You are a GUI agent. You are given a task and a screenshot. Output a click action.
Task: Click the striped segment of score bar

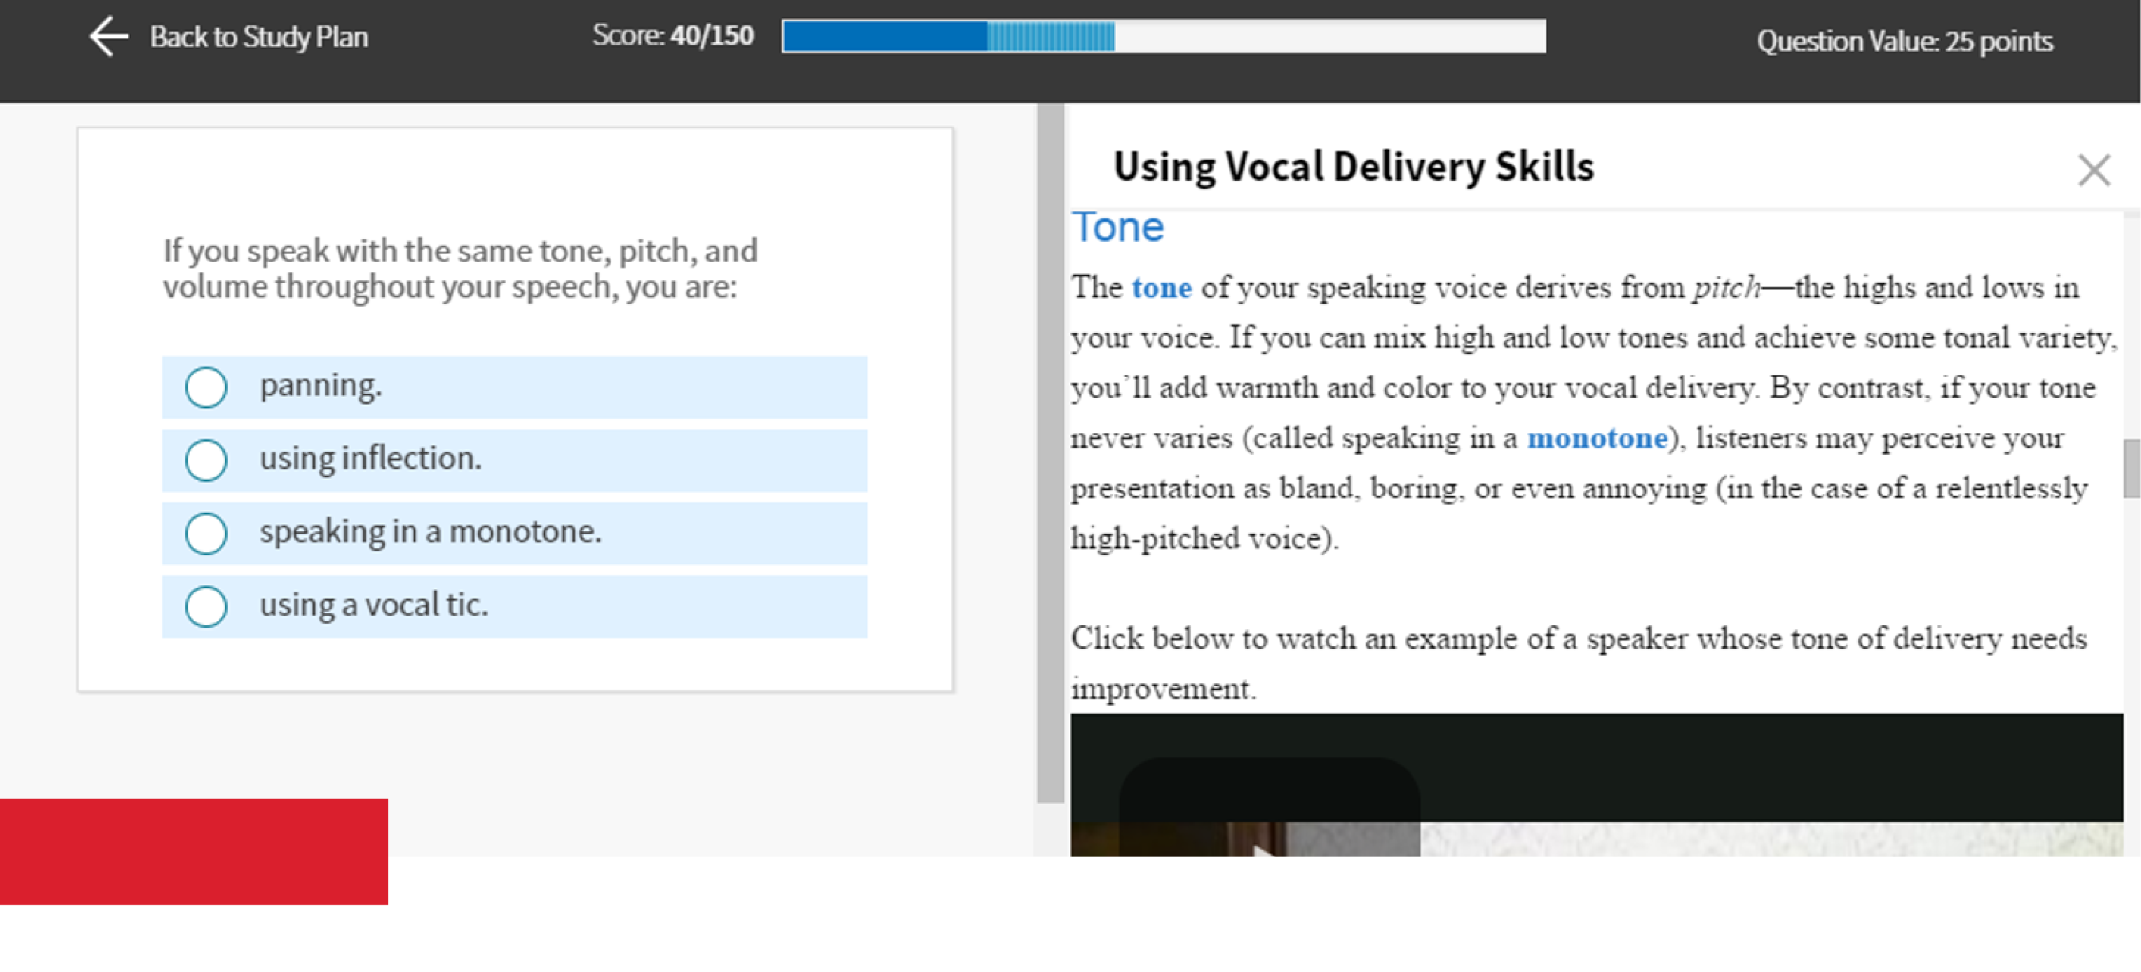(1051, 37)
